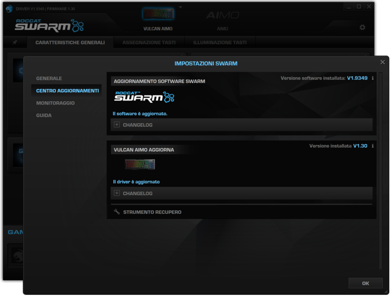Open Strumento Recupero wrench tool
Screen dimensions: 392x297
pyautogui.click(x=117, y=212)
